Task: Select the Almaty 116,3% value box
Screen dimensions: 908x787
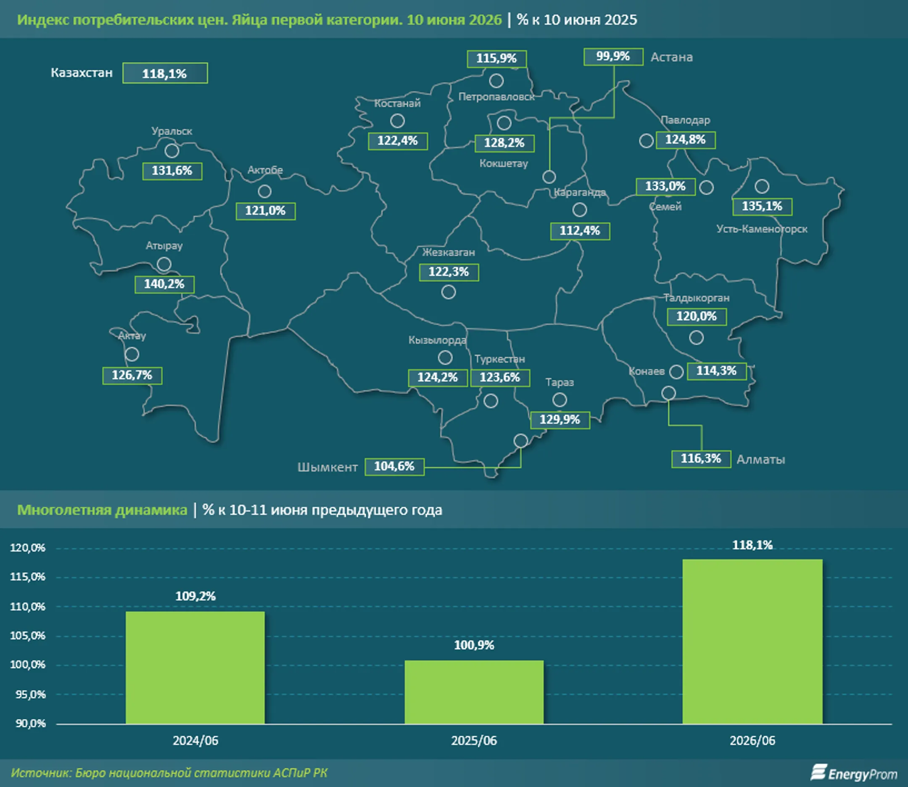Action: pyautogui.click(x=701, y=459)
